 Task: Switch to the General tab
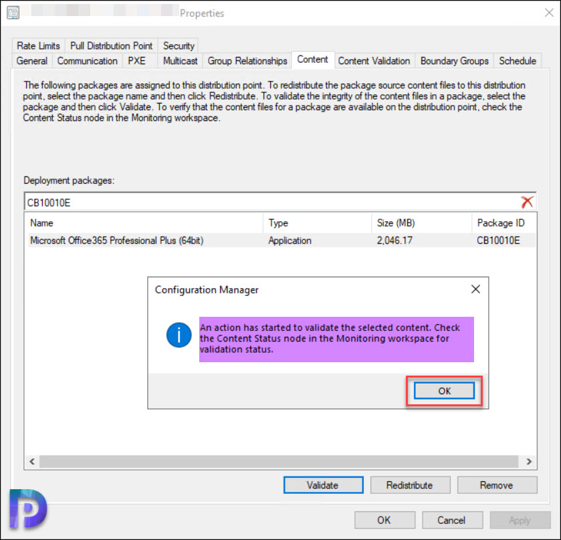(x=32, y=61)
